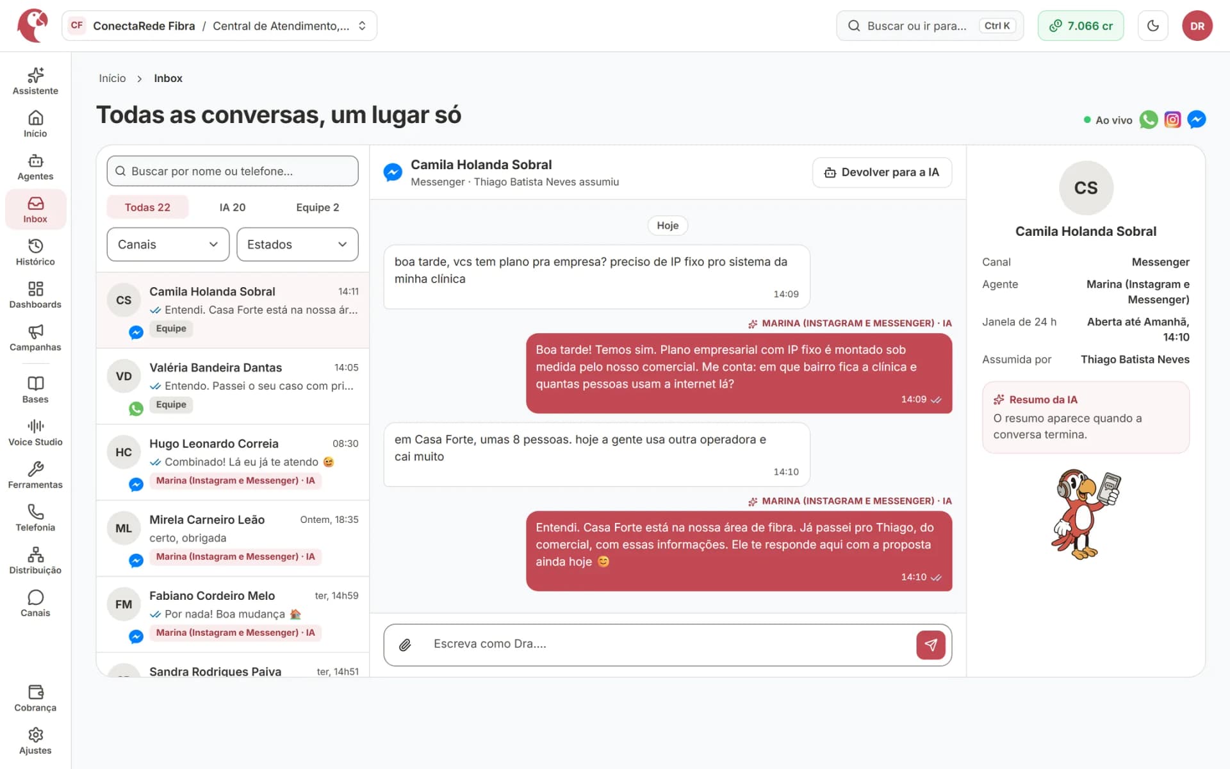Image resolution: width=1230 pixels, height=769 pixels.
Task: Click the Instagram live channel icon
Action: click(x=1172, y=120)
